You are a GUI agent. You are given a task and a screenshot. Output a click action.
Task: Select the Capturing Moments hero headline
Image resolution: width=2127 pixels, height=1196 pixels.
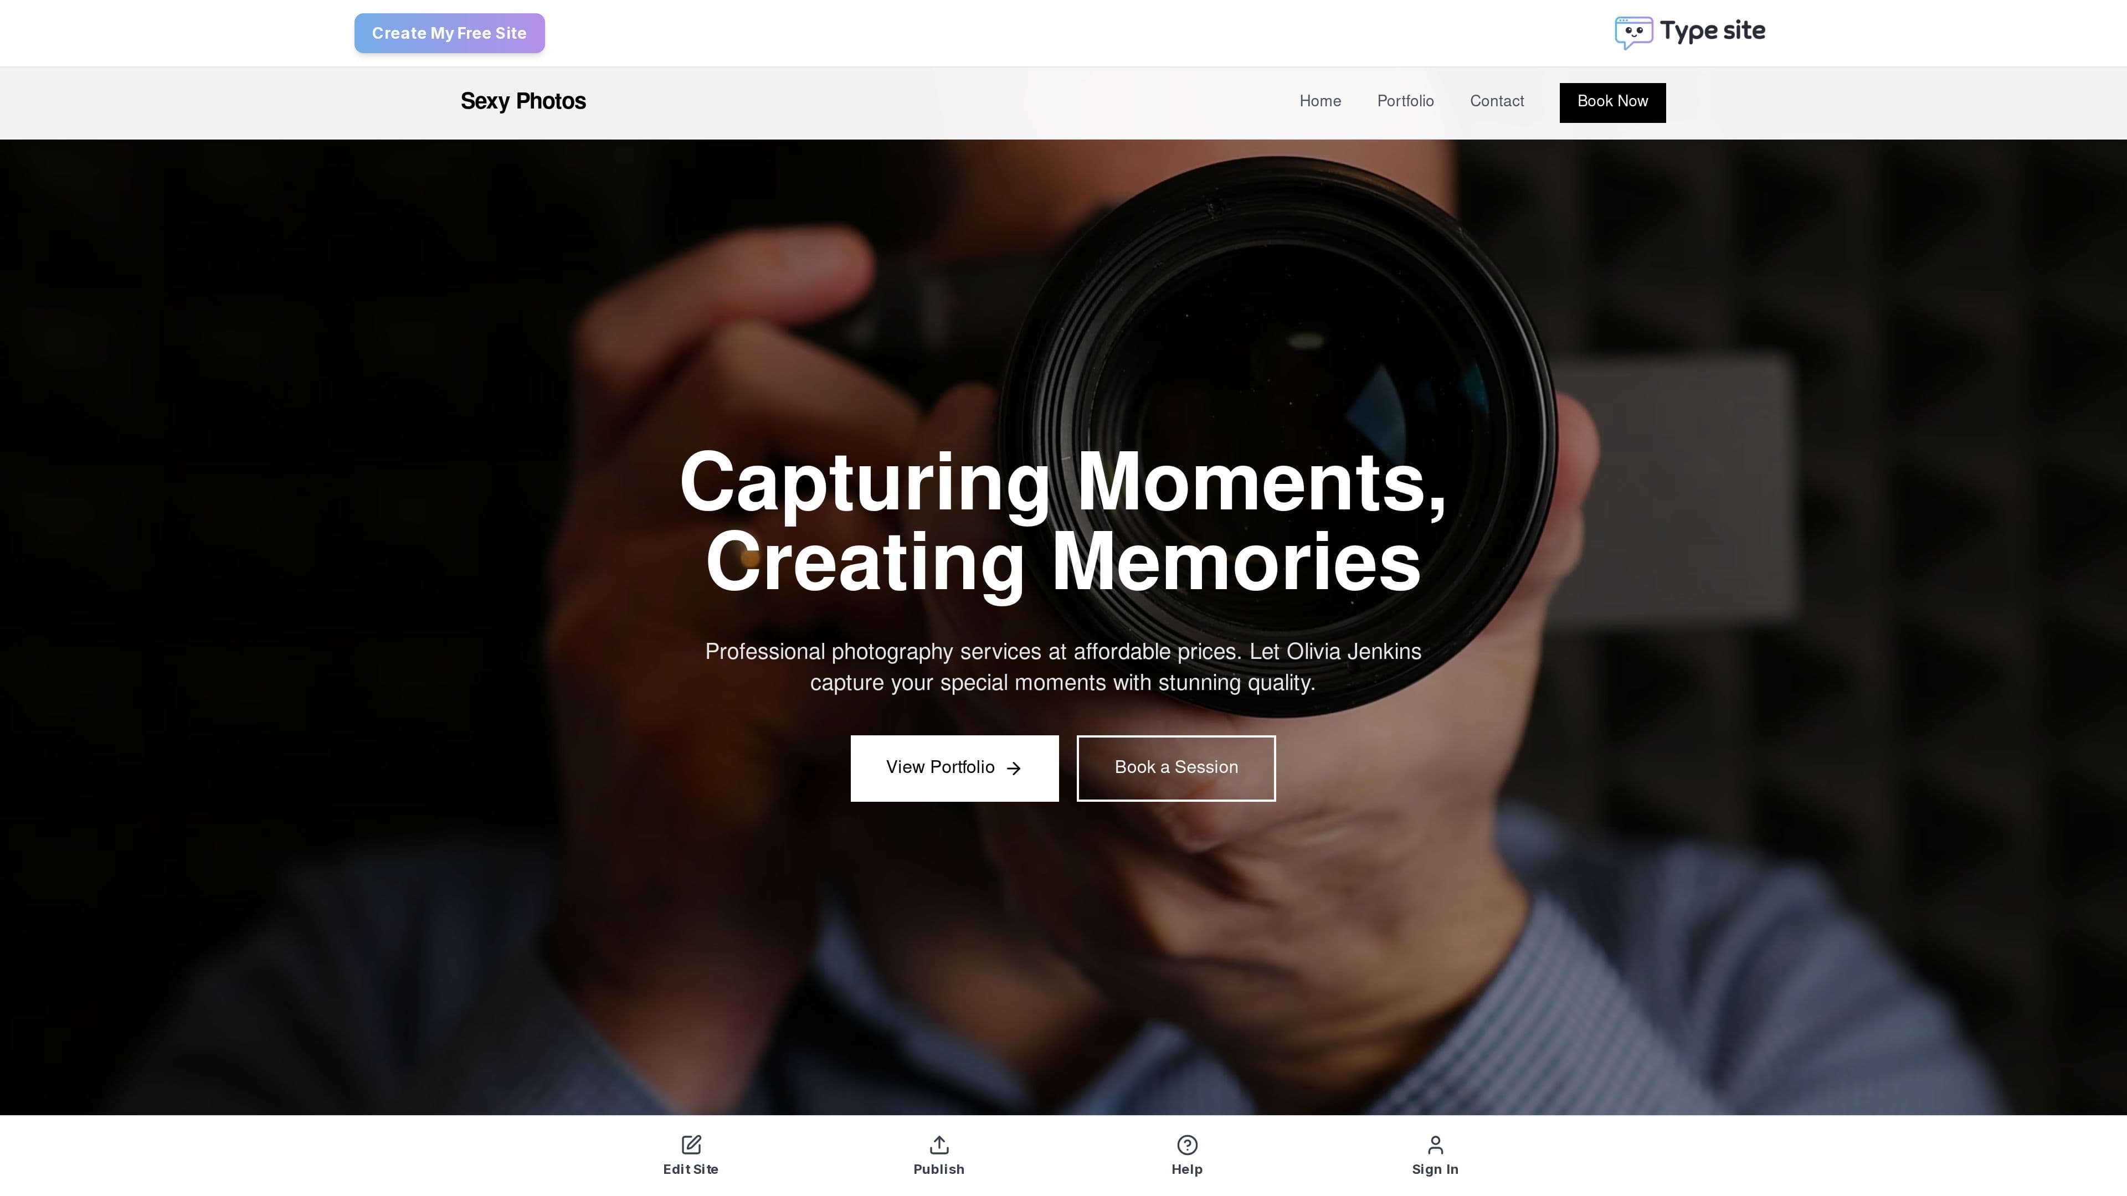pyautogui.click(x=1063, y=522)
